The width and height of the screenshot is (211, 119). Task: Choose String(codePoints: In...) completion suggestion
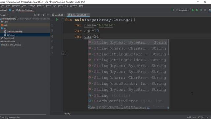pyautogui.click(x=128, y=84)
